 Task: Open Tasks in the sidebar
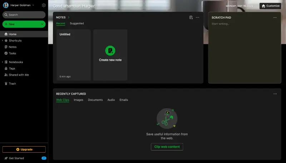click(13, 53)
